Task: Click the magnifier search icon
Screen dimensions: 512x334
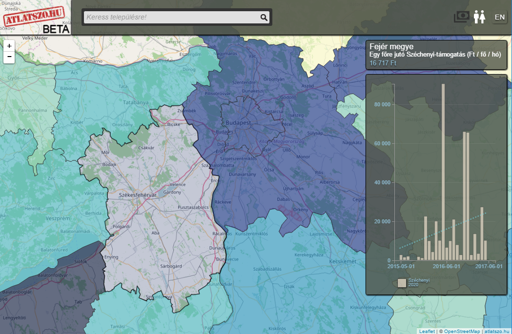Action: click(264, 18)
